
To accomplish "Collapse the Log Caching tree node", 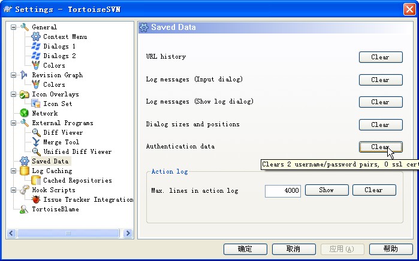I will [x=13, y=171].
